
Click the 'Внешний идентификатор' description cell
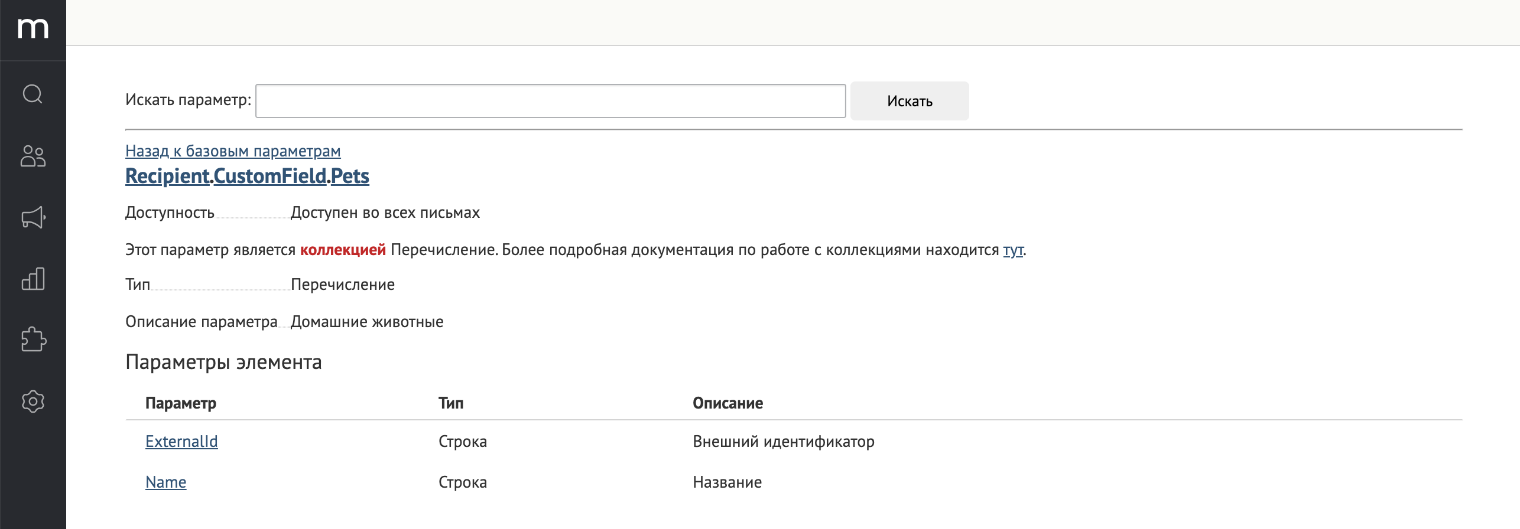pos(784,442)
